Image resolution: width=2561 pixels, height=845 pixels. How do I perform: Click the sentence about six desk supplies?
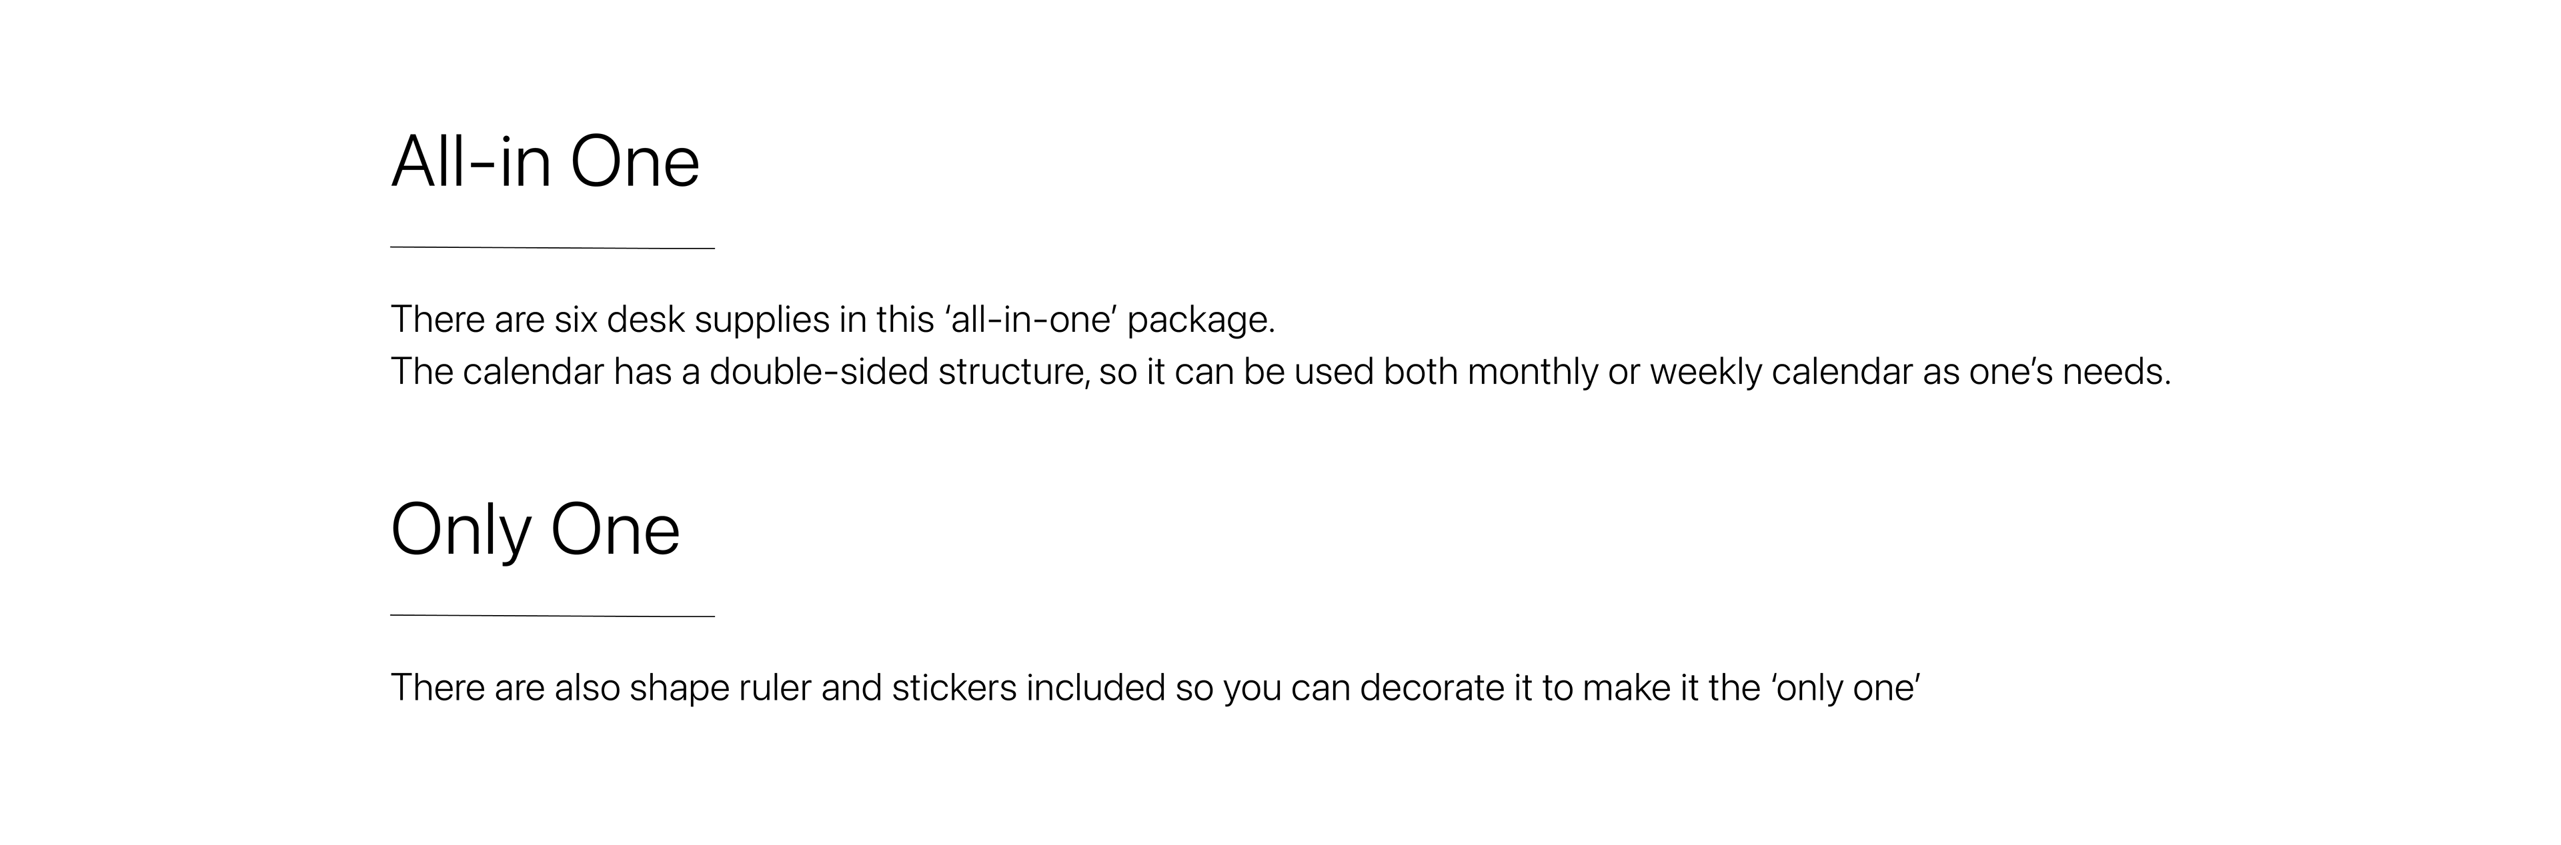click(833, 320)
